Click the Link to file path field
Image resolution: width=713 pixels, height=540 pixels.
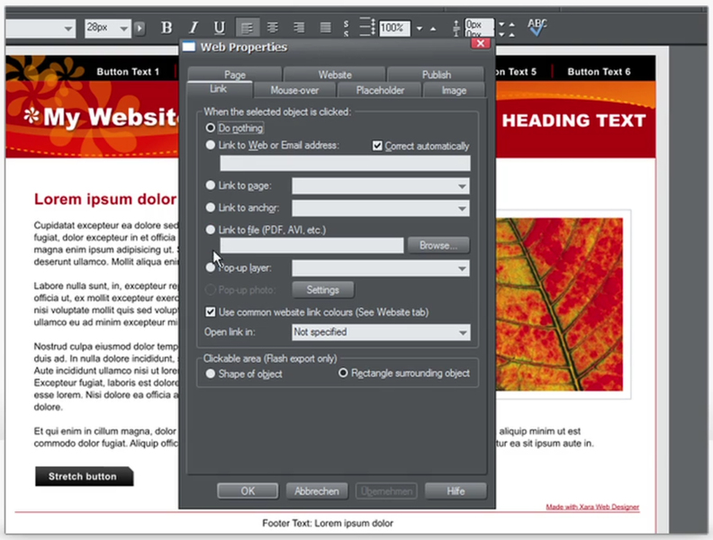pyautogui.click(x=311, y=246)
